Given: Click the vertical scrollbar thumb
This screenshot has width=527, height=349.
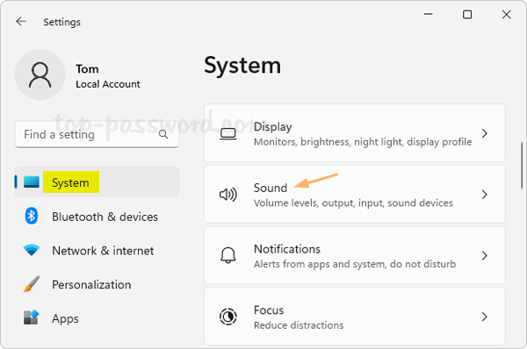Looking at the screenshot, I should [522, 166].
